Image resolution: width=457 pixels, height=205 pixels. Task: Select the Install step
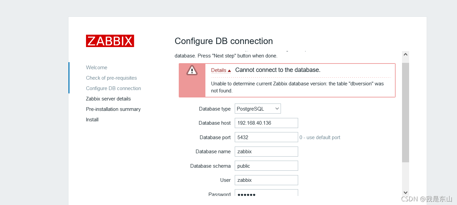pyautogui.click(x=92, y=120)
